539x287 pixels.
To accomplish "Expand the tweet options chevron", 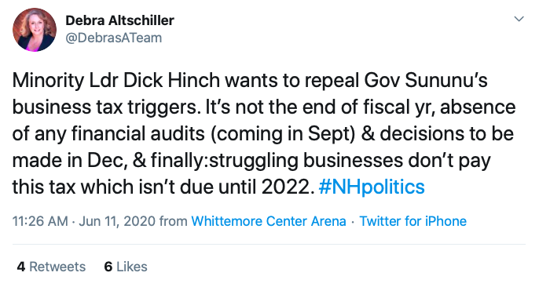I will pos(519,19).
